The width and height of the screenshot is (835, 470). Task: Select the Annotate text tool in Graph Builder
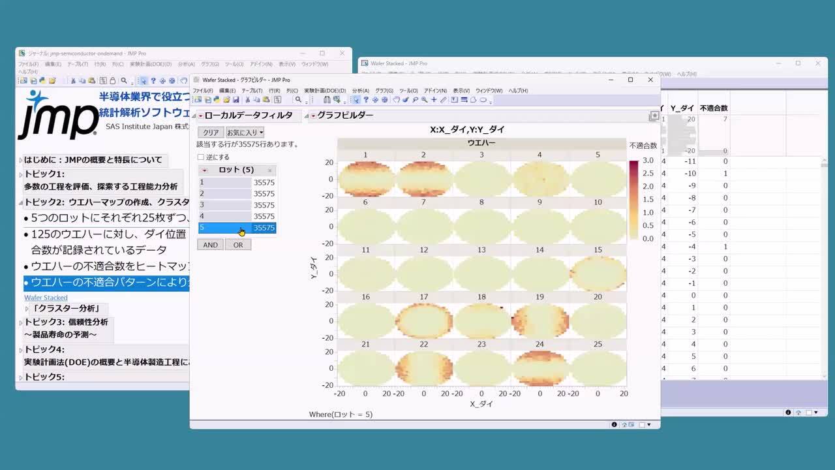coord(454,100)
